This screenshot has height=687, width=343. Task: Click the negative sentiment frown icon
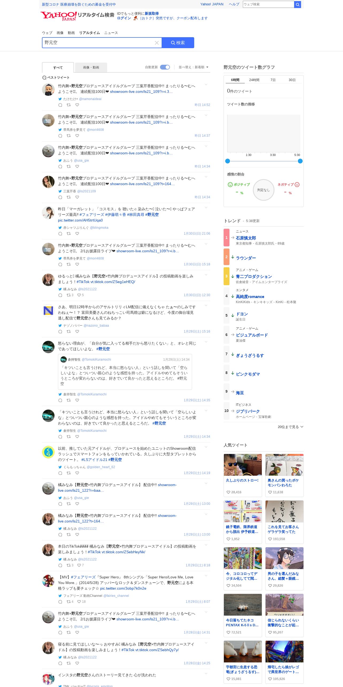pos(297,185)
